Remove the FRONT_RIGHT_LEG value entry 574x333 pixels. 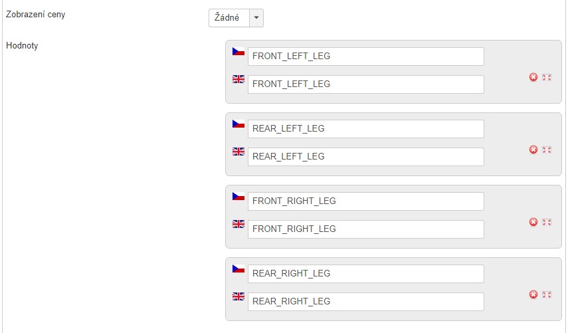click(533, 222)
